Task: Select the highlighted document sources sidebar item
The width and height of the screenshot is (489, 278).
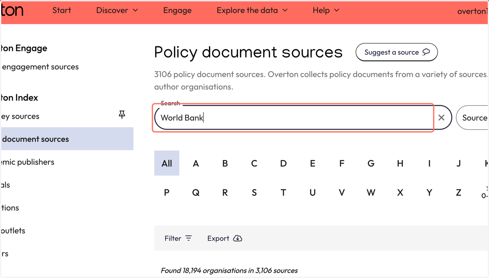Action: [x=66, y=139]
